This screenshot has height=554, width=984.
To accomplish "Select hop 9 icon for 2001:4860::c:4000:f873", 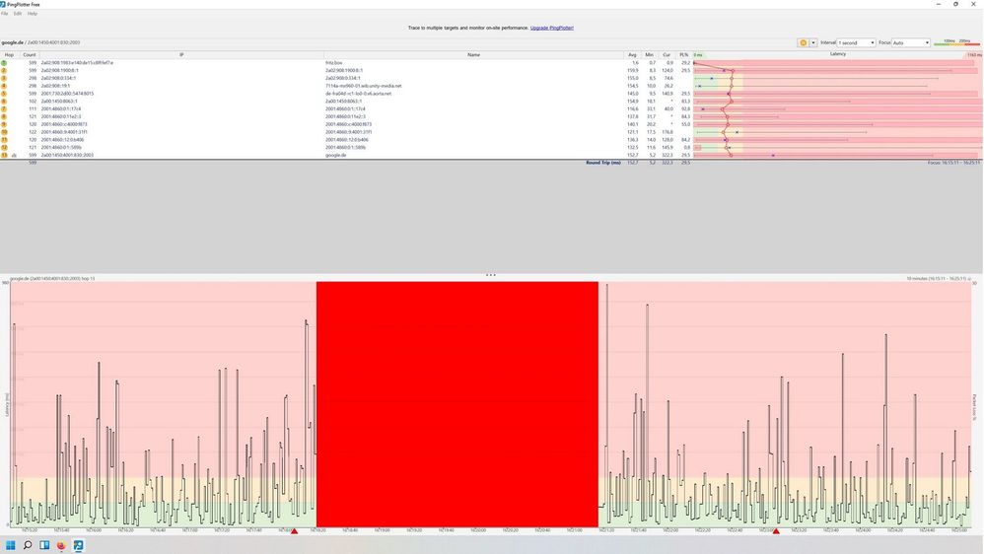I will [4, 124].
